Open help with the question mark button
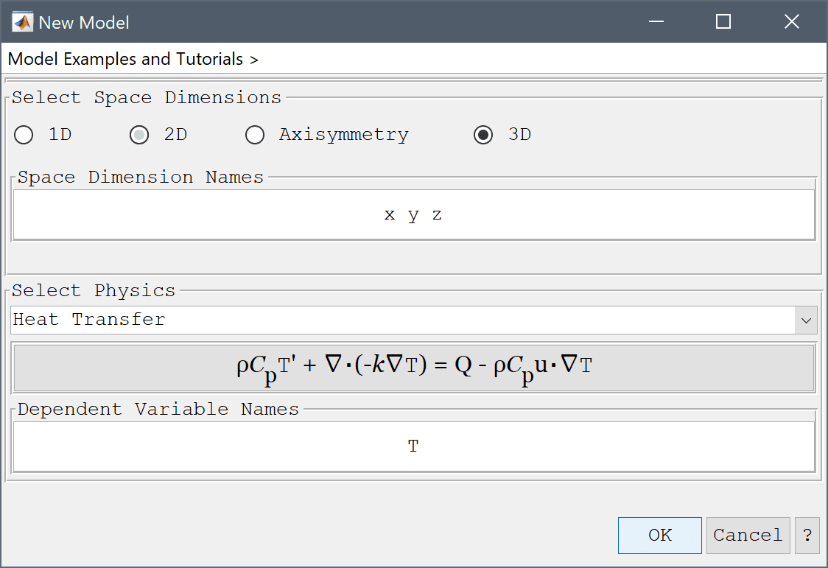 (x=807, y=536)
